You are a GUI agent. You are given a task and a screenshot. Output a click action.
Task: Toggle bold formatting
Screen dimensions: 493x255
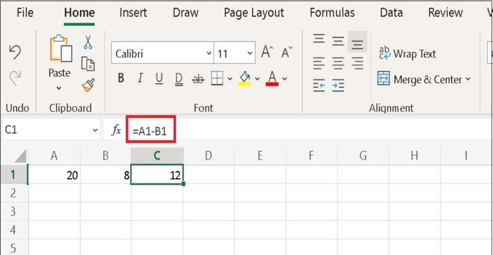[121, 78]
